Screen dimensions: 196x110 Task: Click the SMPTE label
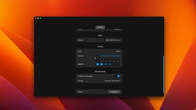coord(81,64)
